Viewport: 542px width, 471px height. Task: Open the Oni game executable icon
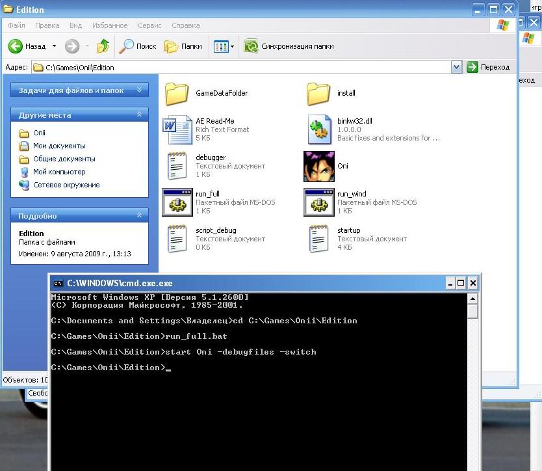[x=319, y=166]
